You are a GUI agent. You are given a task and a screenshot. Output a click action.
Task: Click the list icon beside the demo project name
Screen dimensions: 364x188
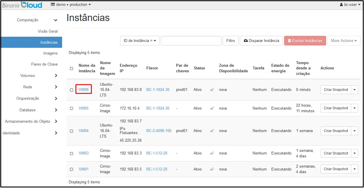click(53, 4)
